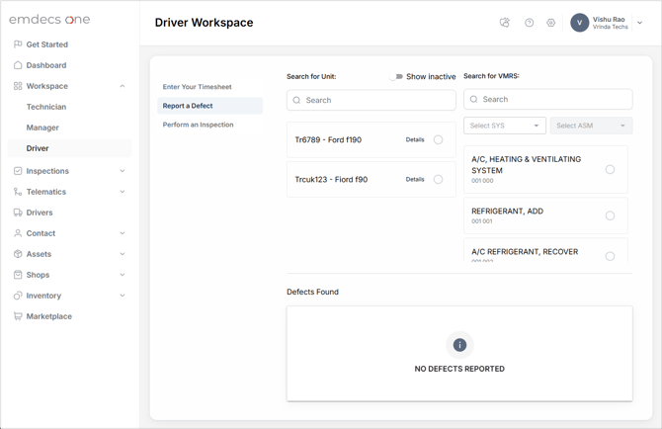The height and width of the screenshot is (429, 662).
Task: Click the Shops storefront icon
Action: (18, 275)
